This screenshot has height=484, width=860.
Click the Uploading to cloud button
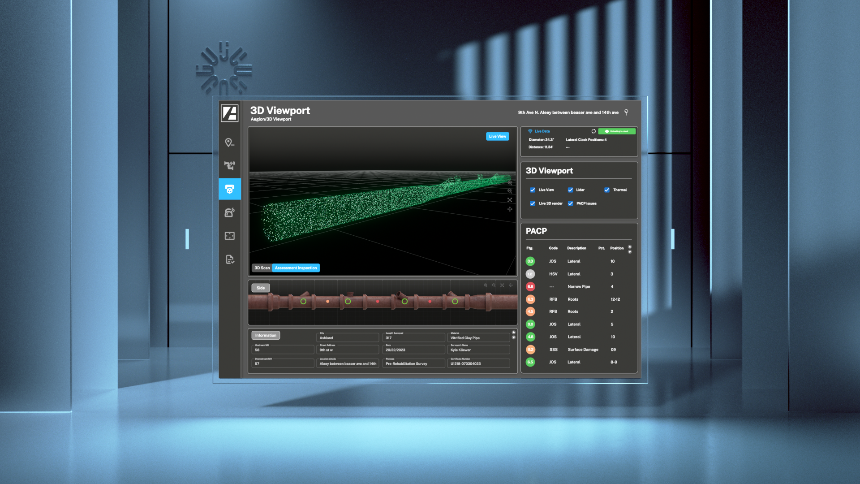[617, 131]
